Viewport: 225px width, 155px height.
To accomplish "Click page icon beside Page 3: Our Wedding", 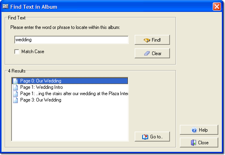I will coord(15,100).
